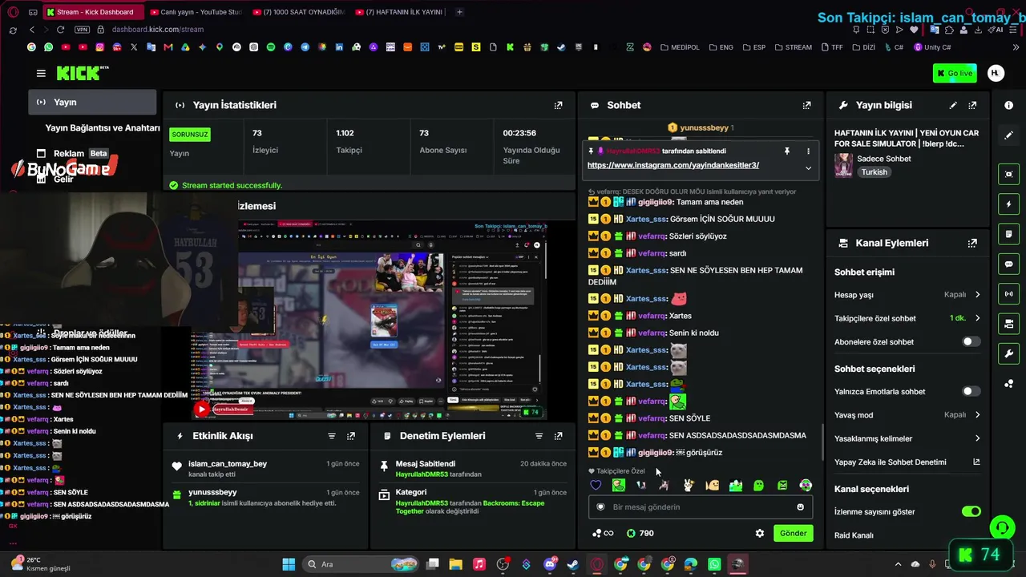Unpin the pinned chat message
This screenshot has width=1026, height=577.
click(787, 151)
